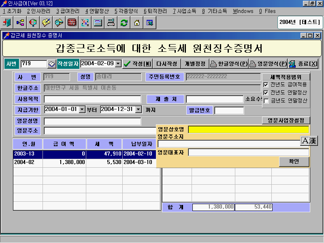Toggle the 전년도 연말정산 checkbox
Viewport: 324px width, 243px height.
click(x=266, y=93)
